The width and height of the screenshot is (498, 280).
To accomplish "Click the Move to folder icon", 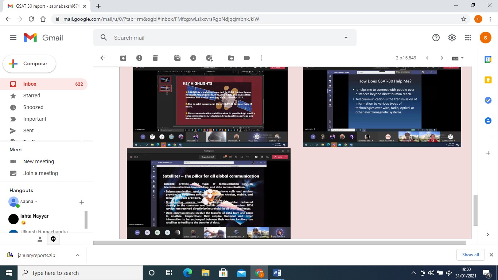I will click(x=231, y=58).
